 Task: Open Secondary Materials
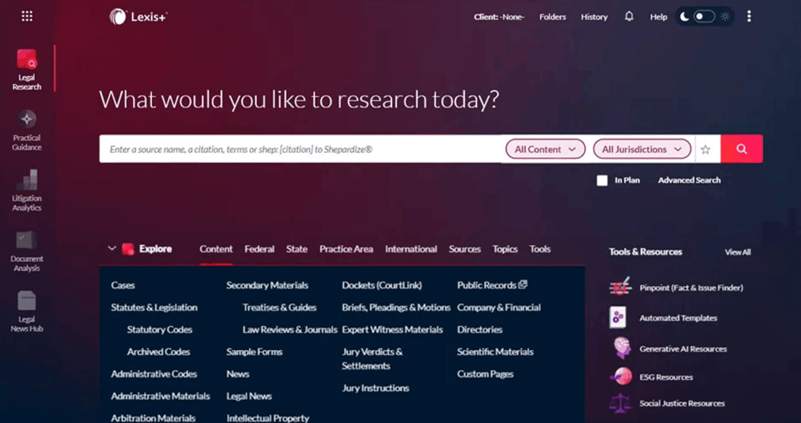[267, 285]
